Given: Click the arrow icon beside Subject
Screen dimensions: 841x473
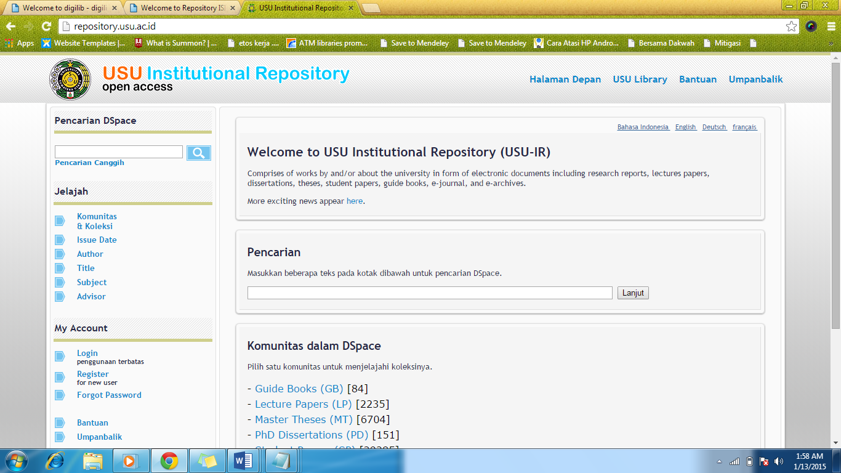Looking at the screenshot, I should point(60,282).
